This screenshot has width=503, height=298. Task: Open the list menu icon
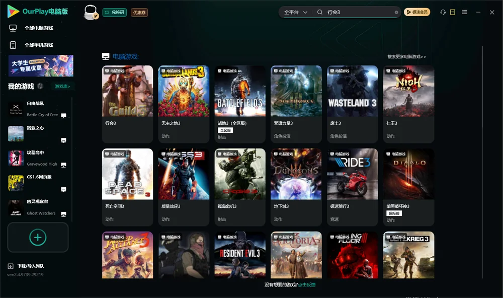[x=464, y=12]
